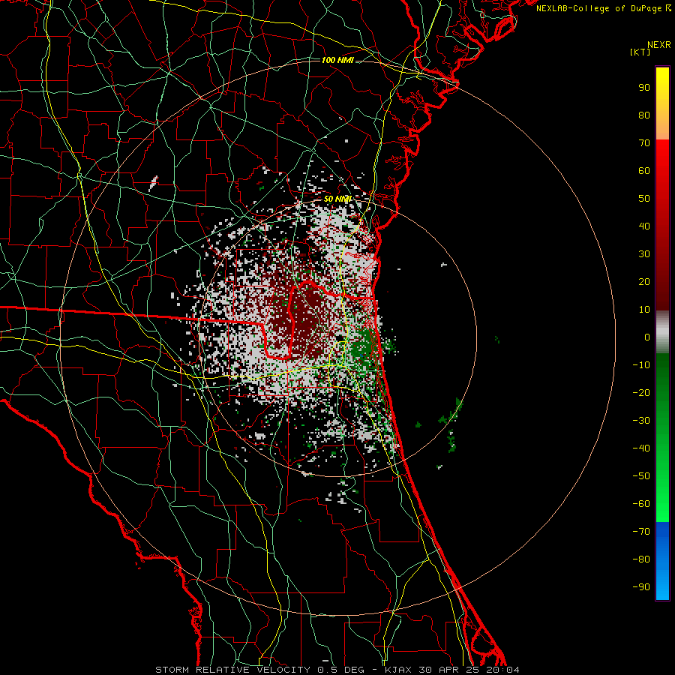This screenshot has width=675, height=675.
Task: Click the 50 NMI range ring label
Action: pyautogui.click(x=337, y=199)
